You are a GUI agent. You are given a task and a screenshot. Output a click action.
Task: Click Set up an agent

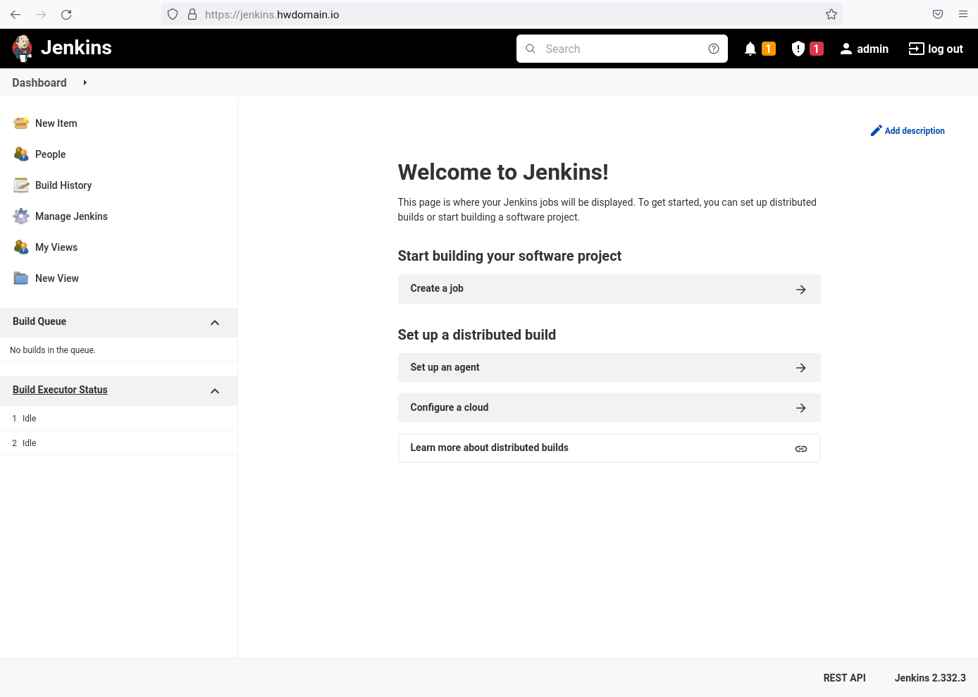pos(609,367)
